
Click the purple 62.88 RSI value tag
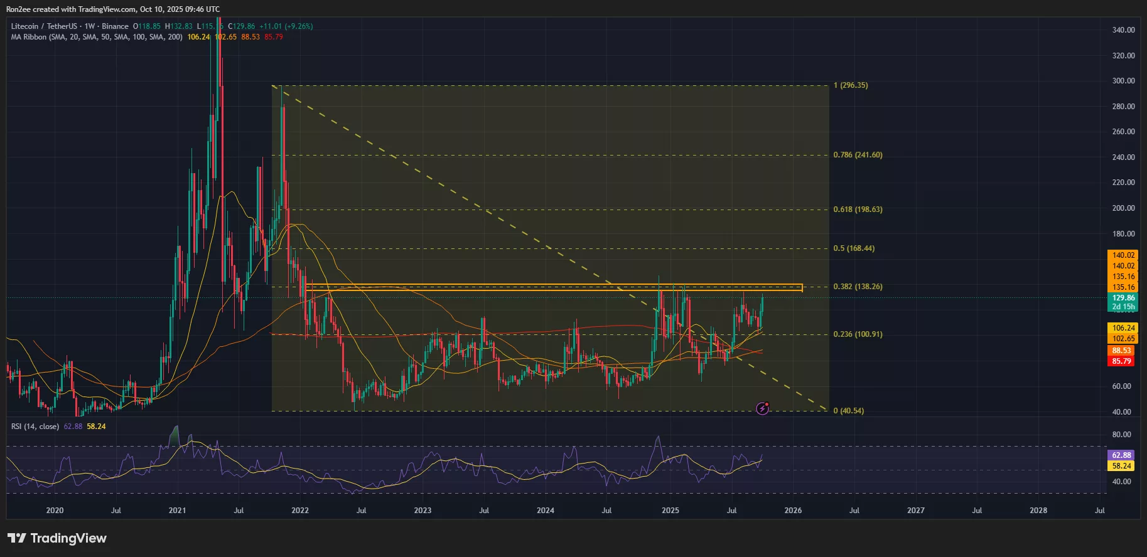tap(1121, 455)
